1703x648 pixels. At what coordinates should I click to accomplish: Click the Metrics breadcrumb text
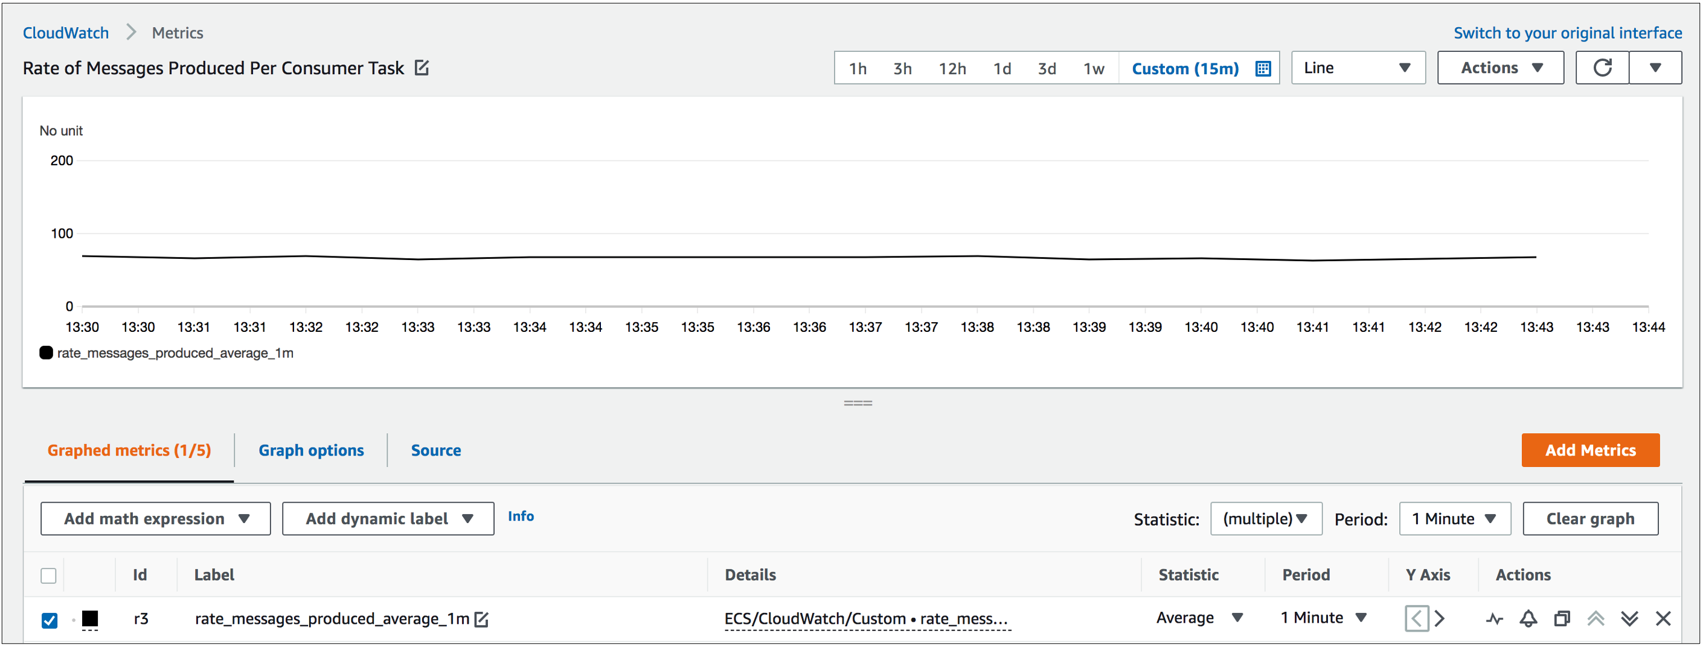tap(177, 33)
